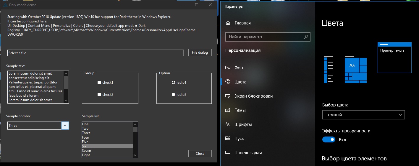Select the radio1 option
This screenshot has width=419, height=166.
click(x=174, y=83)
